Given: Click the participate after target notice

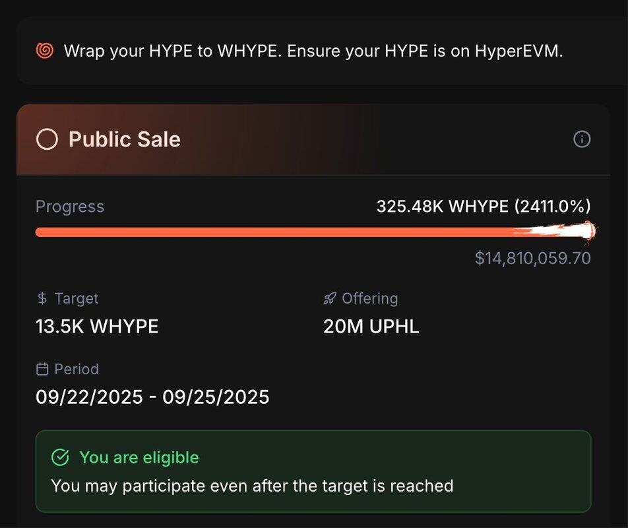Looking at the screenshot, I should pos(252,486).
